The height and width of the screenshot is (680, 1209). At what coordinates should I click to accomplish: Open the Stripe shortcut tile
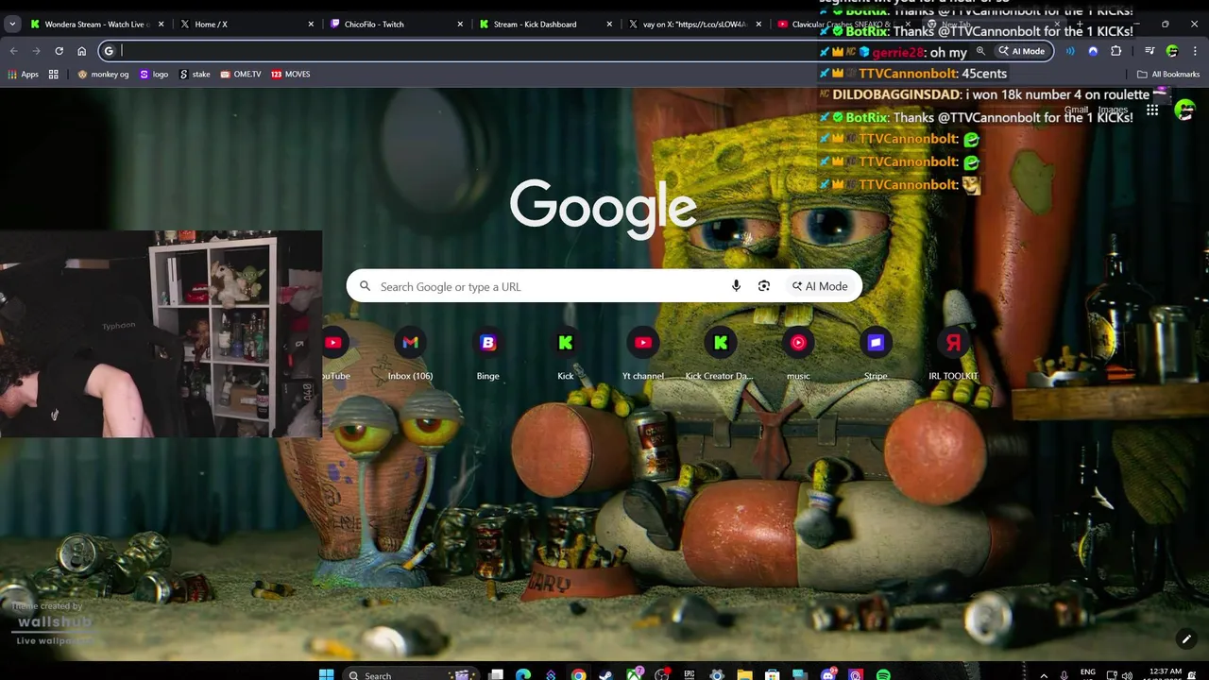(876, 354)
